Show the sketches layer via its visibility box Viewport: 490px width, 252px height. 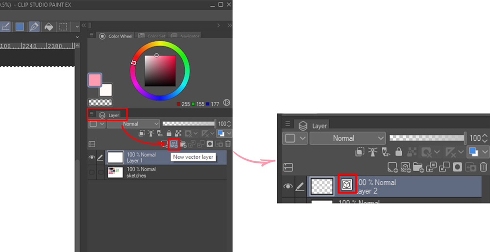(92, 172)
